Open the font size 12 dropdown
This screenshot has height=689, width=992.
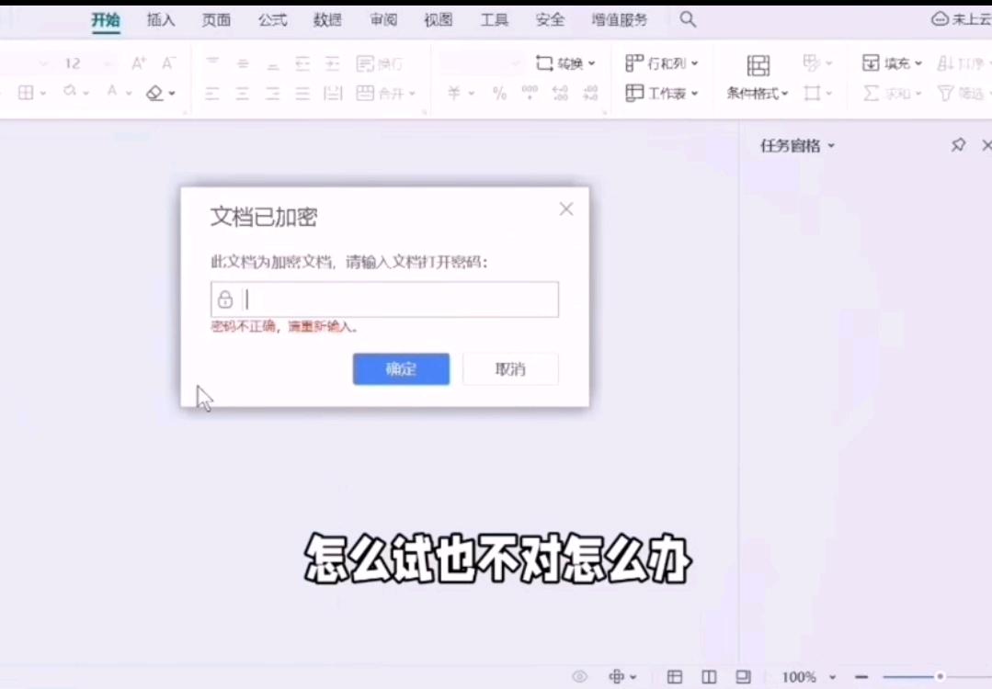107,63
